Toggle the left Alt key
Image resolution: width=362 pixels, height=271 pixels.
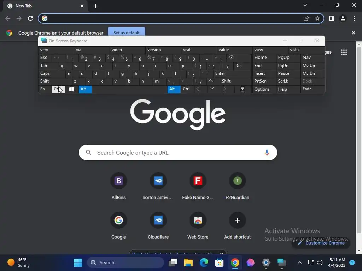[85, 89]
